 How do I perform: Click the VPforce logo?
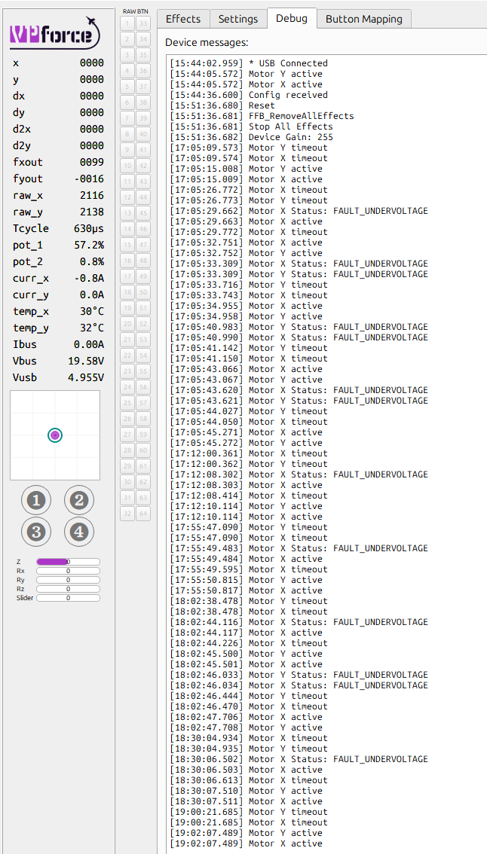coord(54,34)
